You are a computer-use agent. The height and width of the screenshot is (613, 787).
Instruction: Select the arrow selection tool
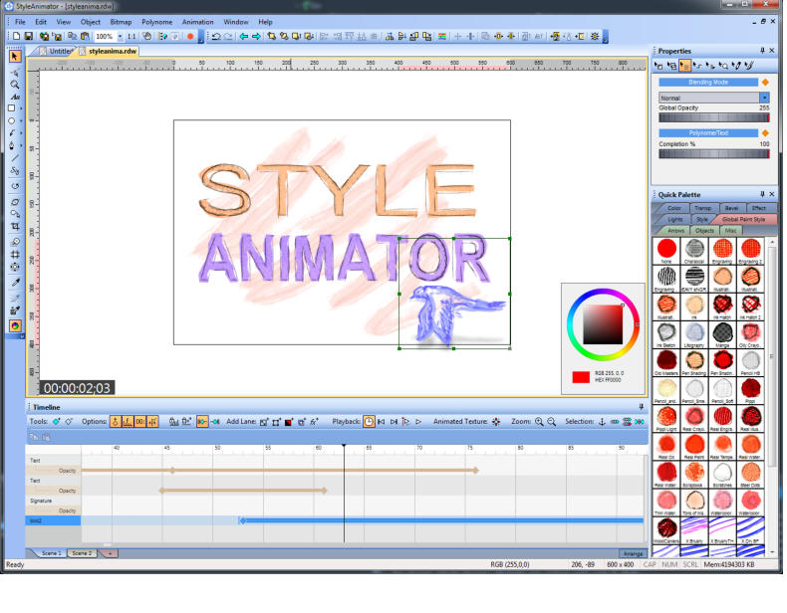pos(15,57)
